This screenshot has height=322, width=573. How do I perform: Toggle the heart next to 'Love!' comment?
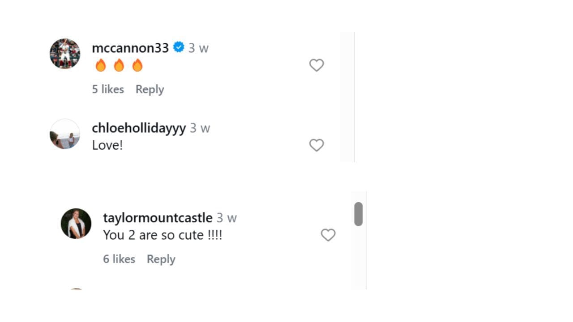316,145
